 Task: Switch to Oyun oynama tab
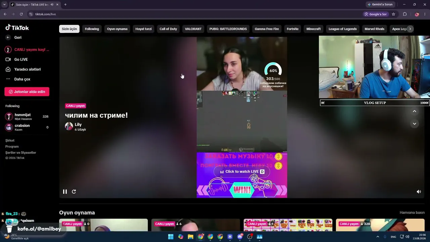click(x=117, y=29)
